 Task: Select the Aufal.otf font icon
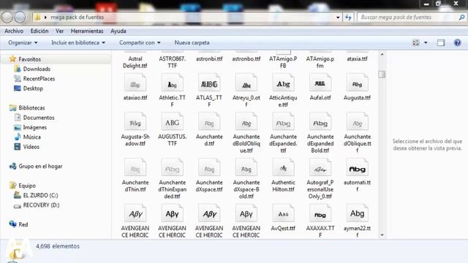pos(320,83)
